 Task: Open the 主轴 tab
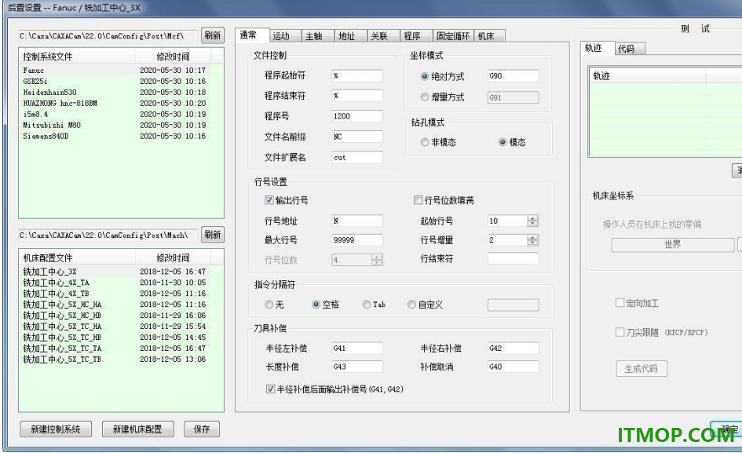tap(318, 36)
